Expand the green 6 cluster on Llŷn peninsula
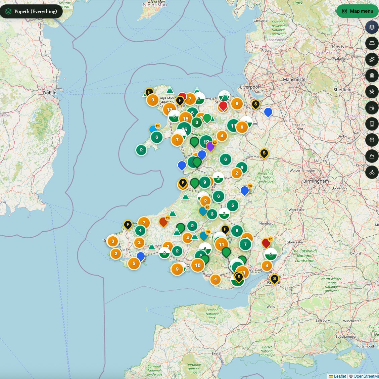The height and width of the screenshot is (379, 379). (157, 137)
